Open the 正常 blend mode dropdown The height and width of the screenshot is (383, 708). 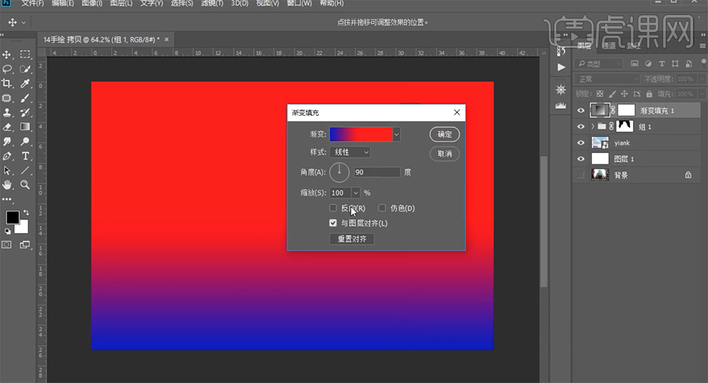point(607,79)
